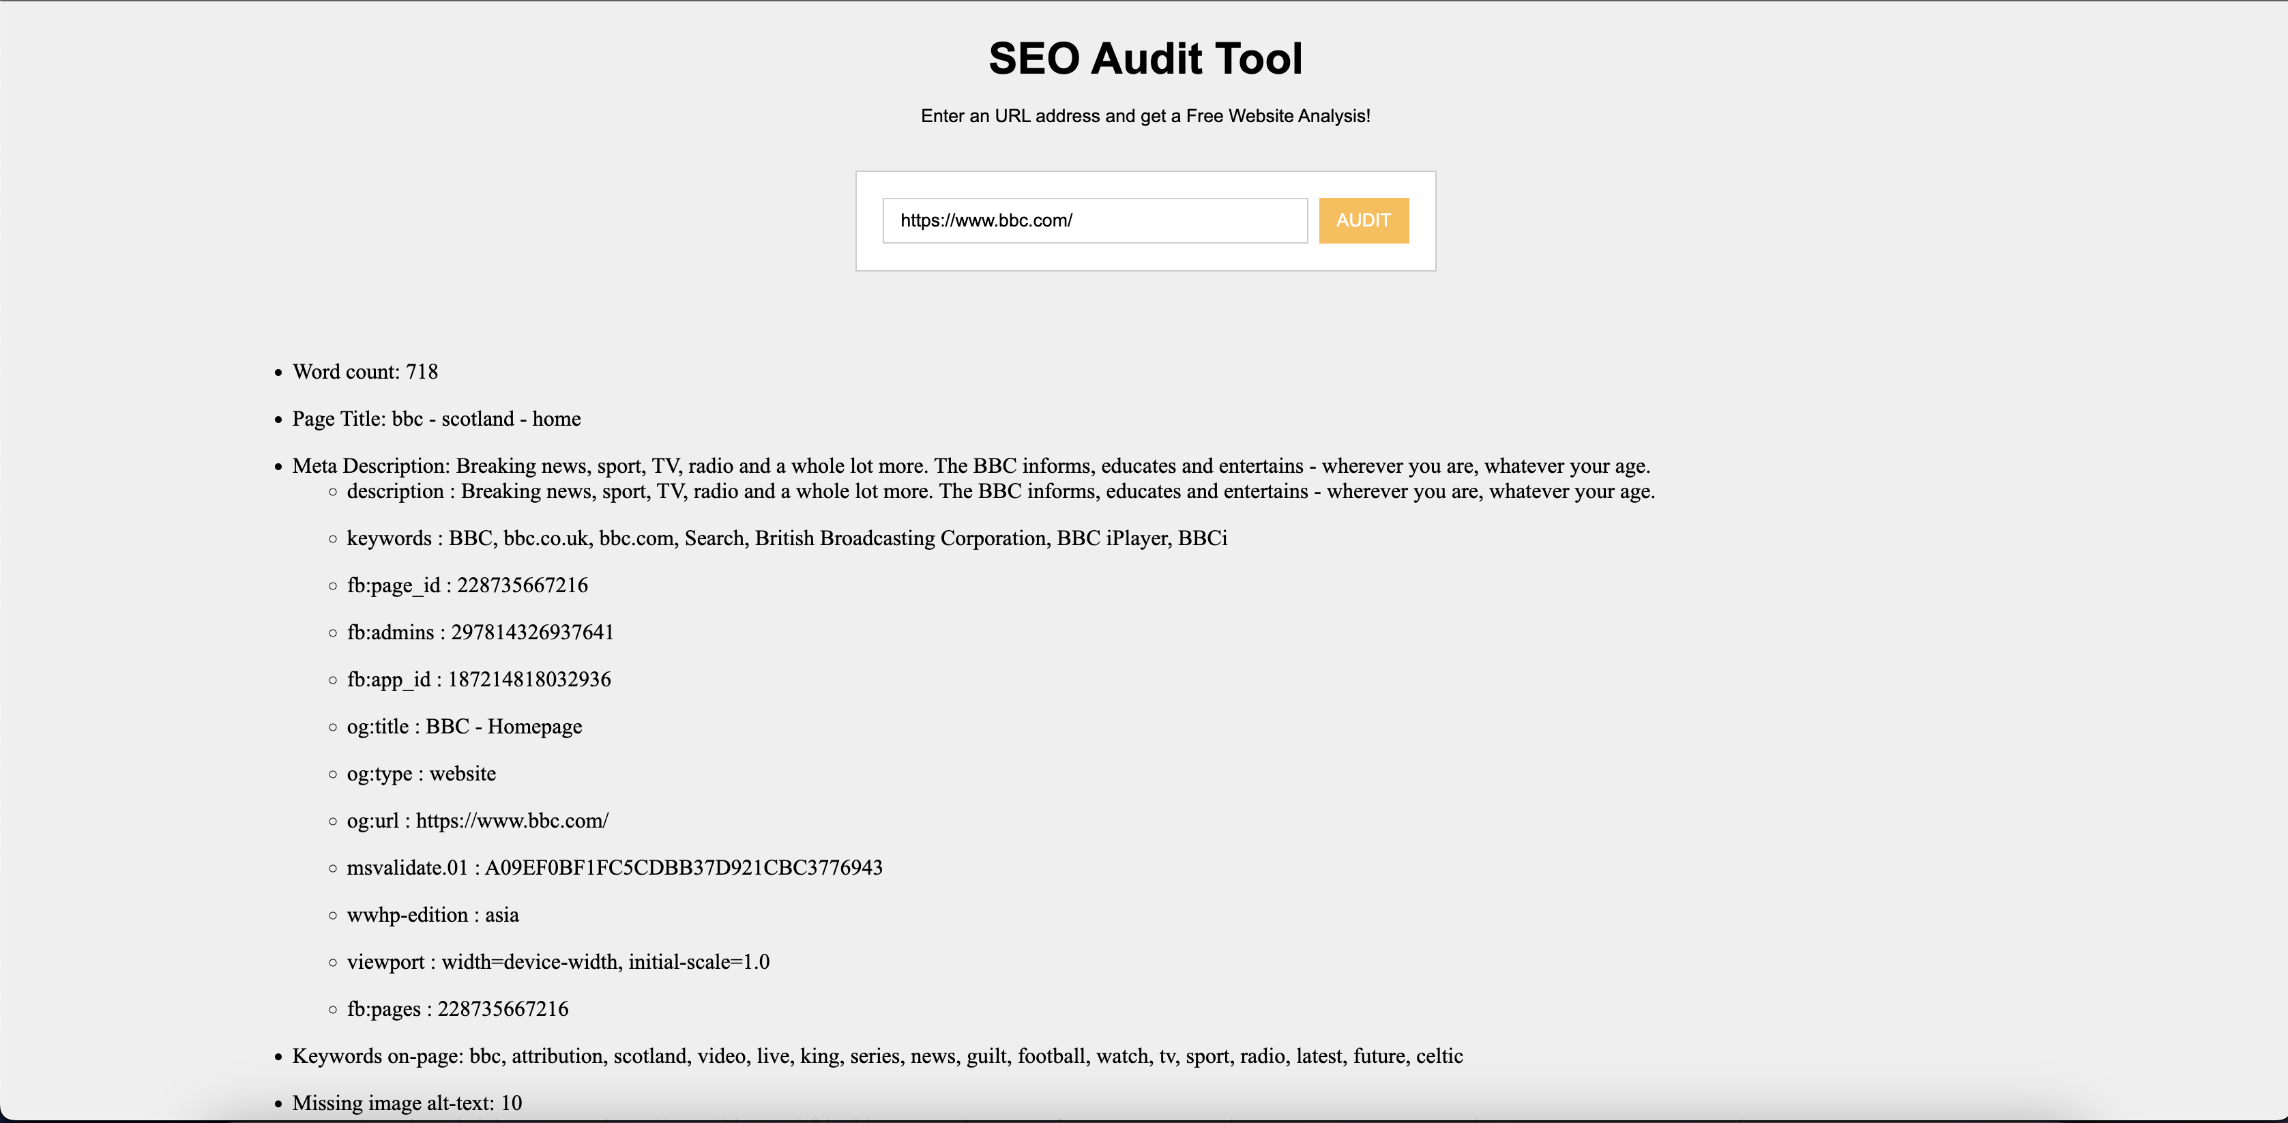2288x1123 pixels.
Task: Select the og:title BBC Homepage entry
Action: click(x=464, y=727)
